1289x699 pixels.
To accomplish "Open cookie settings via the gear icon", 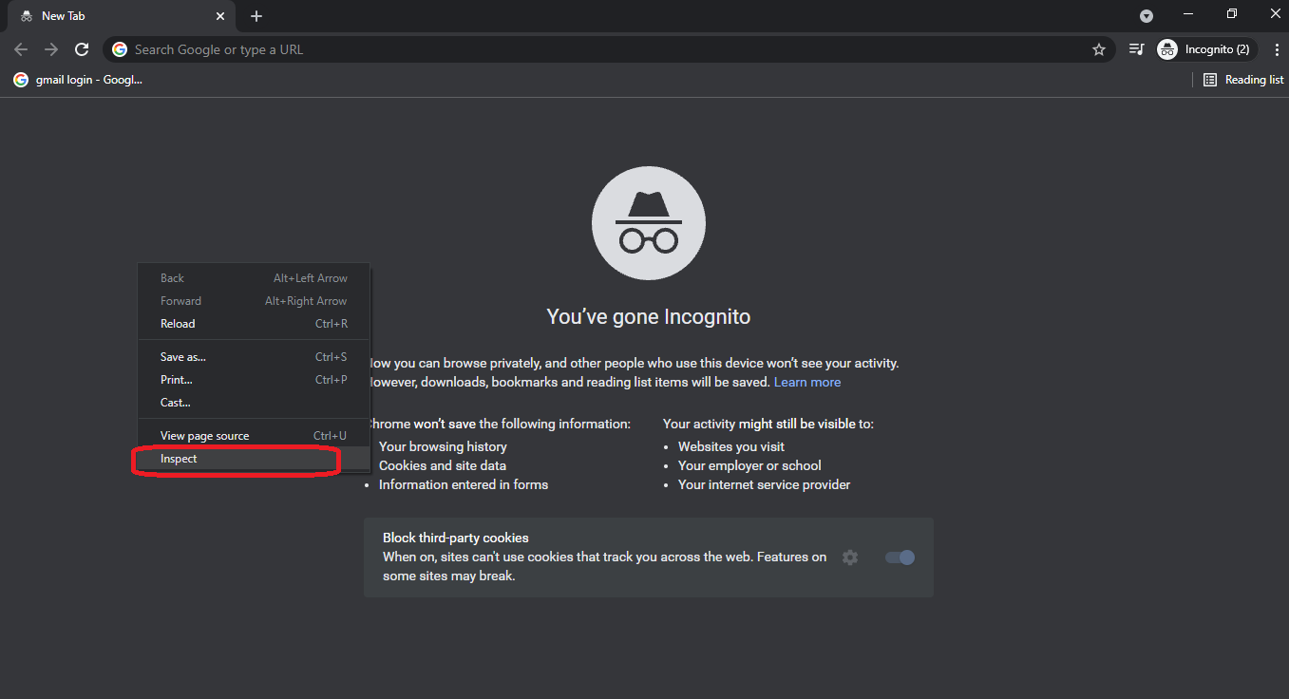I will pyautogui.click(x=850, y=557).
